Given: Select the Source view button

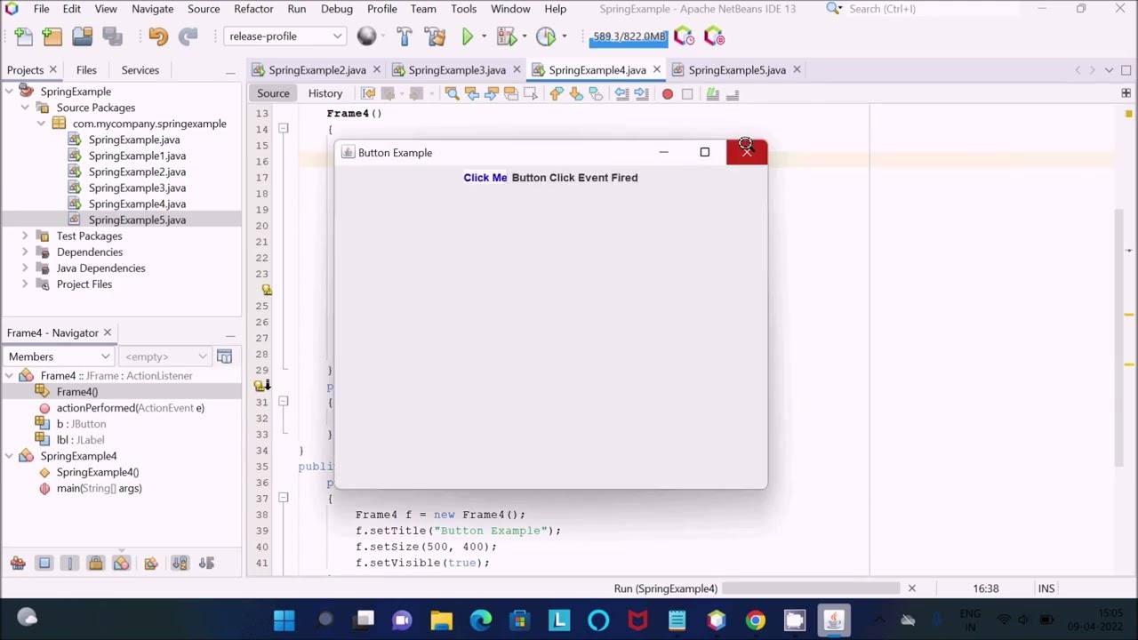Looking at the screenshot, I should coord(273,93).
